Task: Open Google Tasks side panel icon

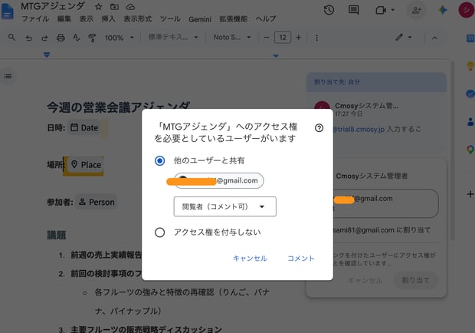Action: [470, 94]
